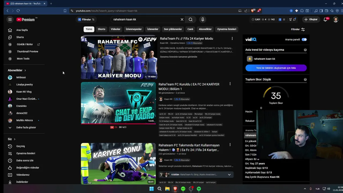The width and height of the screenshot is (343, 193).
Task: Bookmark this page from the address bar
Action: 65,11
